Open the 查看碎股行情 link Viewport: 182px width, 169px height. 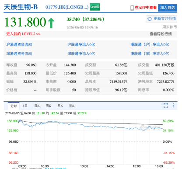(x=161, y=34)
